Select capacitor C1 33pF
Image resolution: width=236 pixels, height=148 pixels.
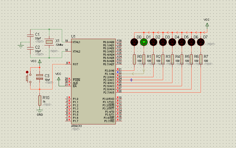[30, 36]
